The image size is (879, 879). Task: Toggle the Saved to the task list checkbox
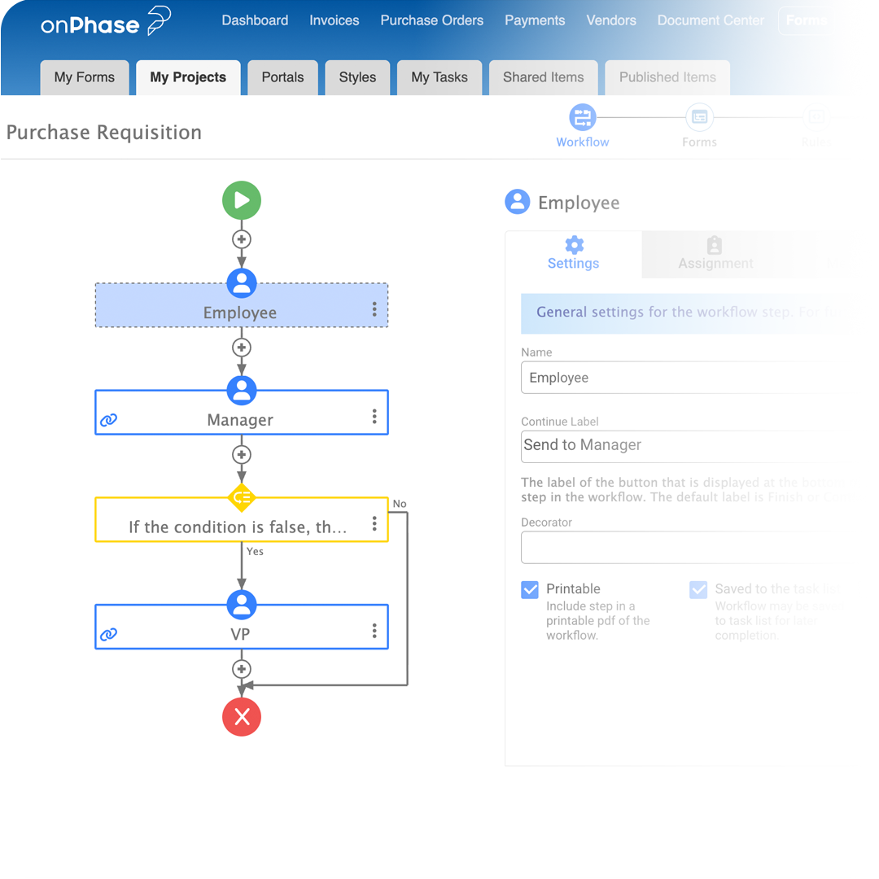(698, 590)
